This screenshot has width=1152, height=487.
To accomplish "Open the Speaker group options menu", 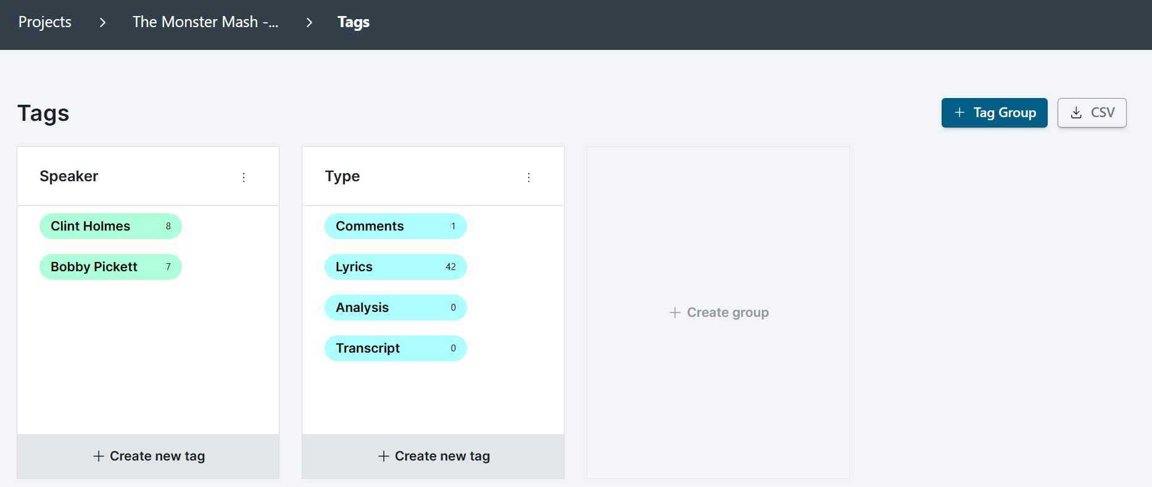I will coord(244,178).
